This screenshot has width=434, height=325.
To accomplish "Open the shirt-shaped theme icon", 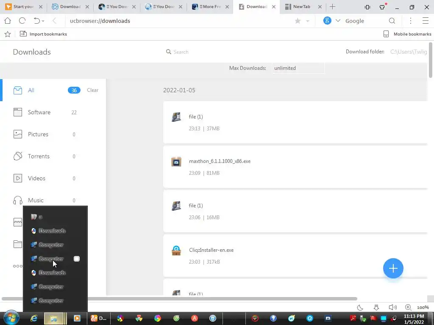I will click(383, 7).
